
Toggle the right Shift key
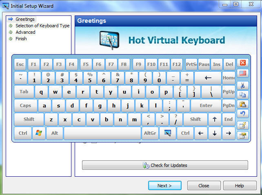pyautogui.click(x=195, y=119)
